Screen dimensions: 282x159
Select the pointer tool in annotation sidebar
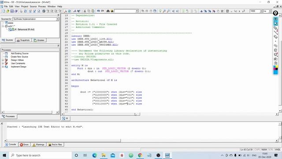point(275,23)
